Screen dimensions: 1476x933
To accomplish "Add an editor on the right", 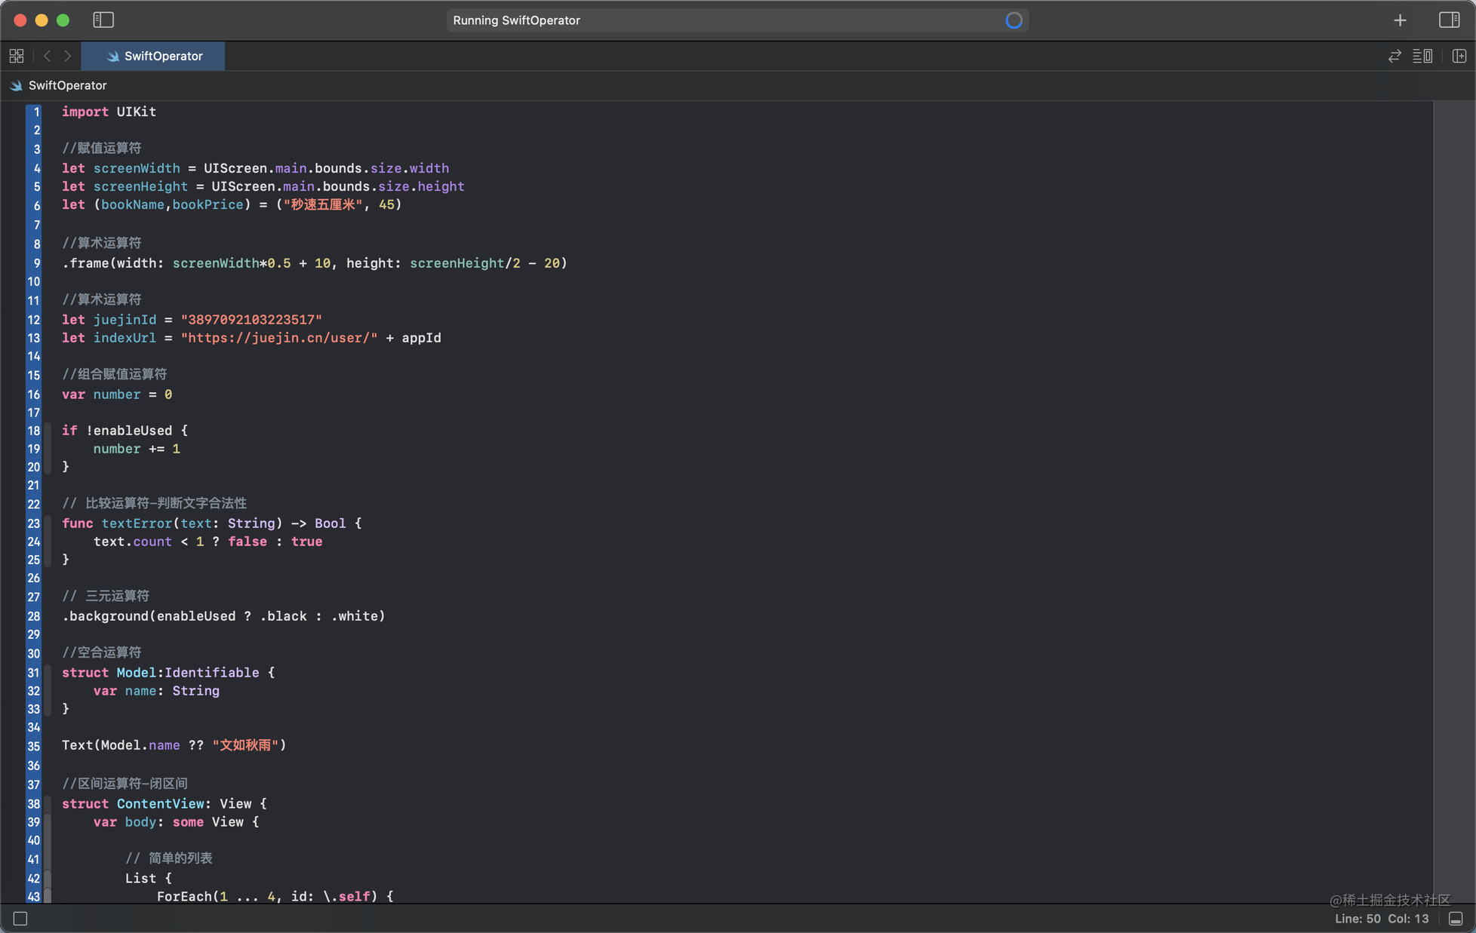I will pos(1459,56).
